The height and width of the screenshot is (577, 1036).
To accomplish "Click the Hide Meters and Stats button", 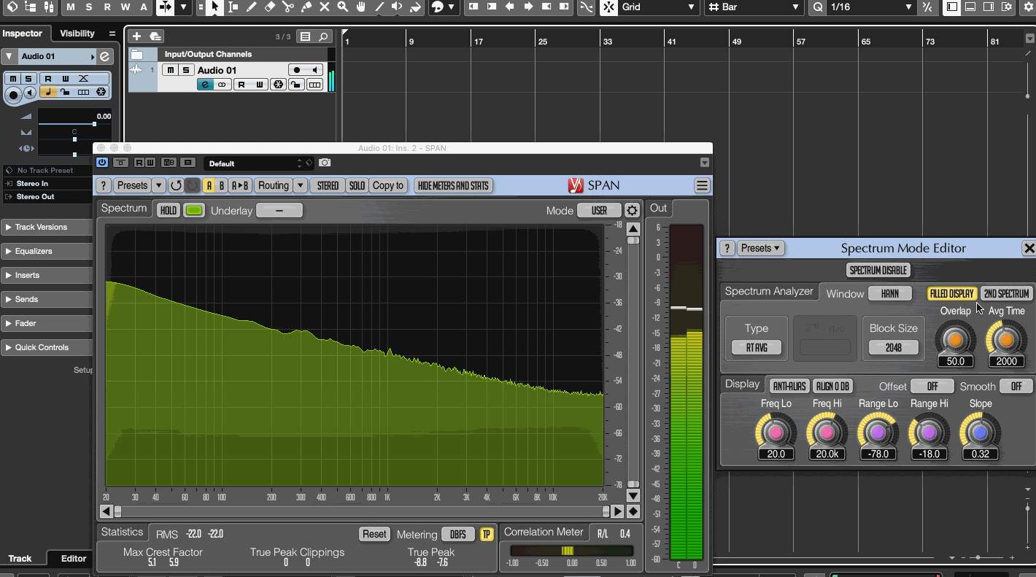I will (x=453, y=185).
